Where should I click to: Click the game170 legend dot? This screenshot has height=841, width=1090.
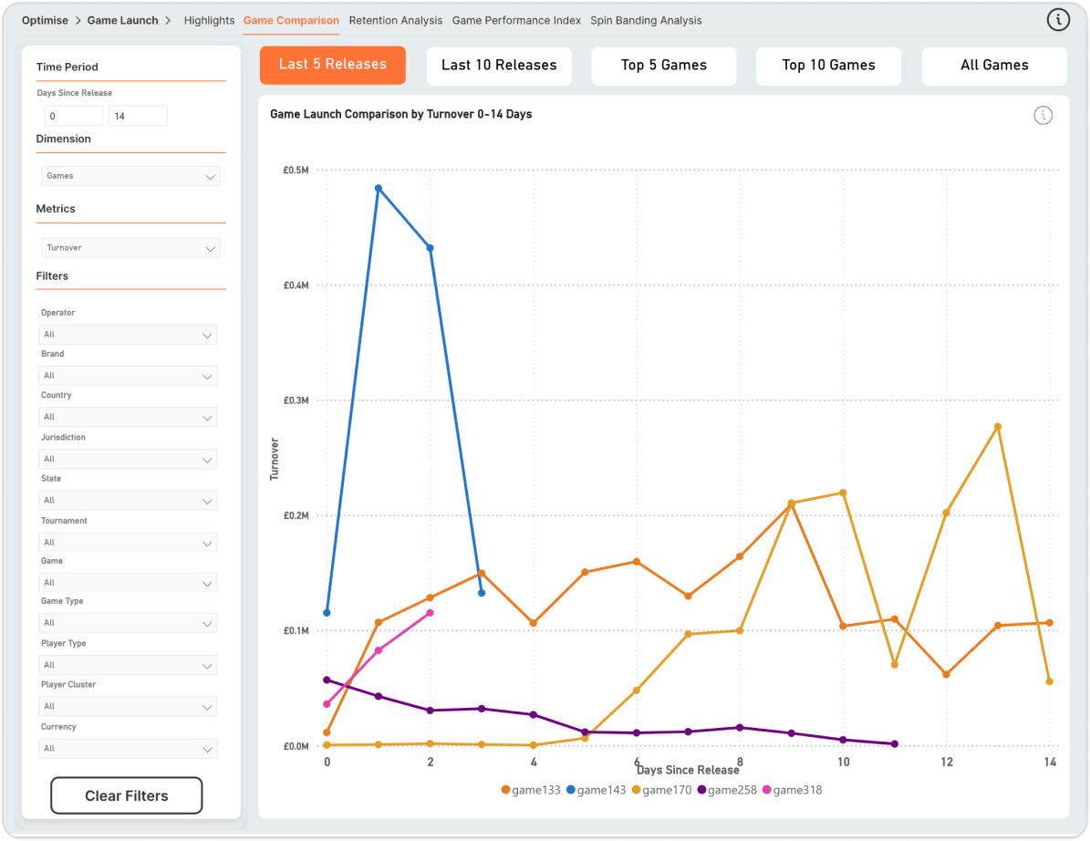tap(636, 790)
